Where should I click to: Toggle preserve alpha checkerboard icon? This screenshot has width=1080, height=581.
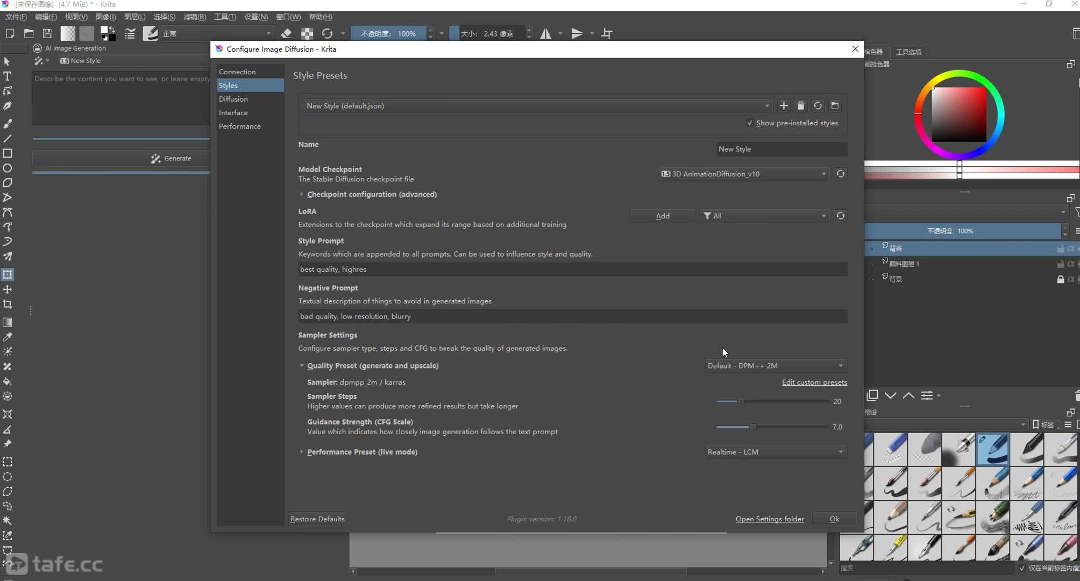[307, 33]
